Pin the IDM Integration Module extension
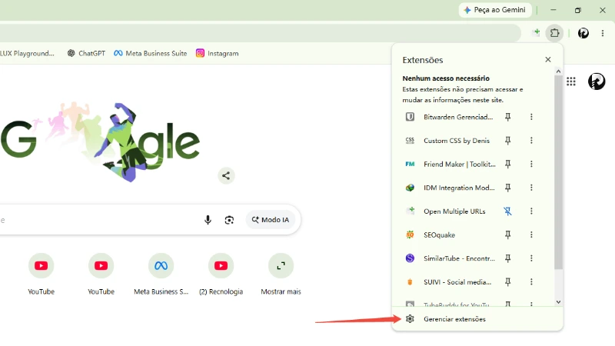The height and width of the screenshot is (346, 615). [x=508, y=188]
